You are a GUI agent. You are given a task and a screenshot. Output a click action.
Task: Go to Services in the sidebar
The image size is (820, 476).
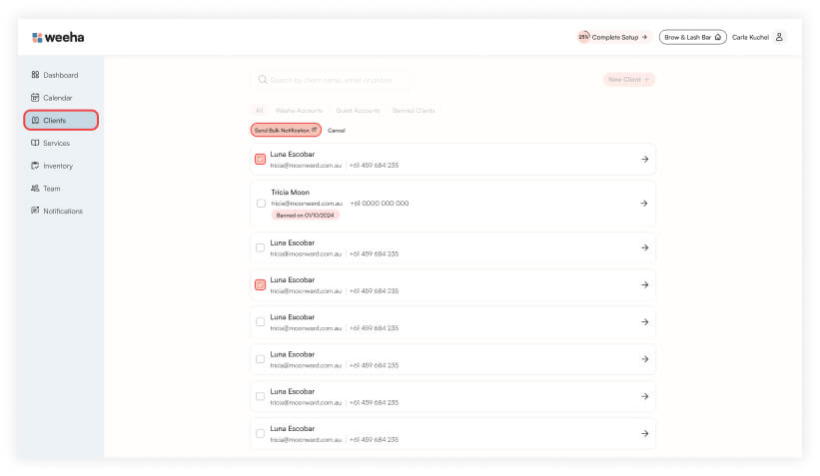point(50,143)
